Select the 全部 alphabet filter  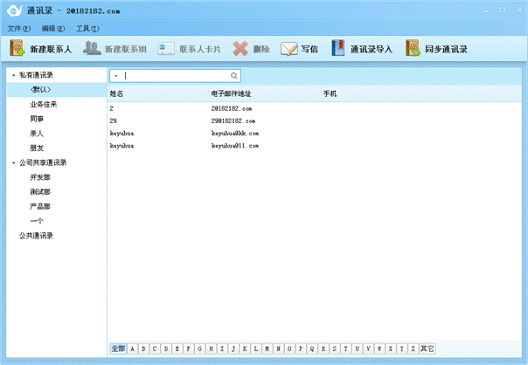(x=118, y=348)
